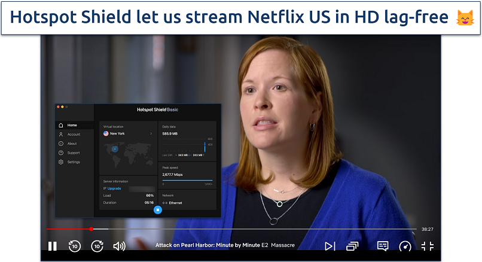Stop the VPN connection with blue button
The height and width of the screenshot is (262, 482).
158,210
